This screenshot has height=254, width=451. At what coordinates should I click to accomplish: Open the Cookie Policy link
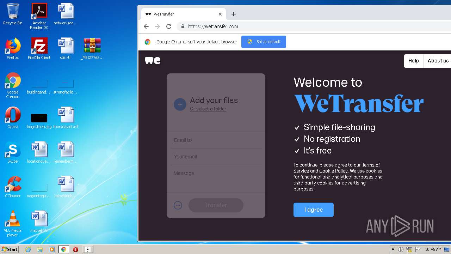point(333,171)
